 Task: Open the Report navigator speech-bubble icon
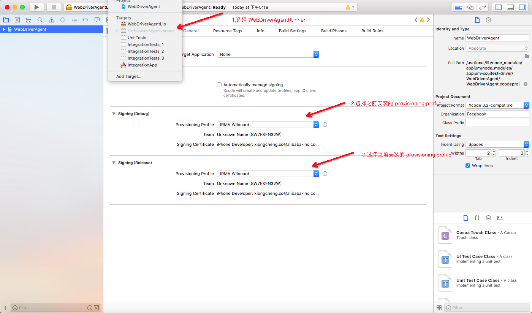coord(97,20)
